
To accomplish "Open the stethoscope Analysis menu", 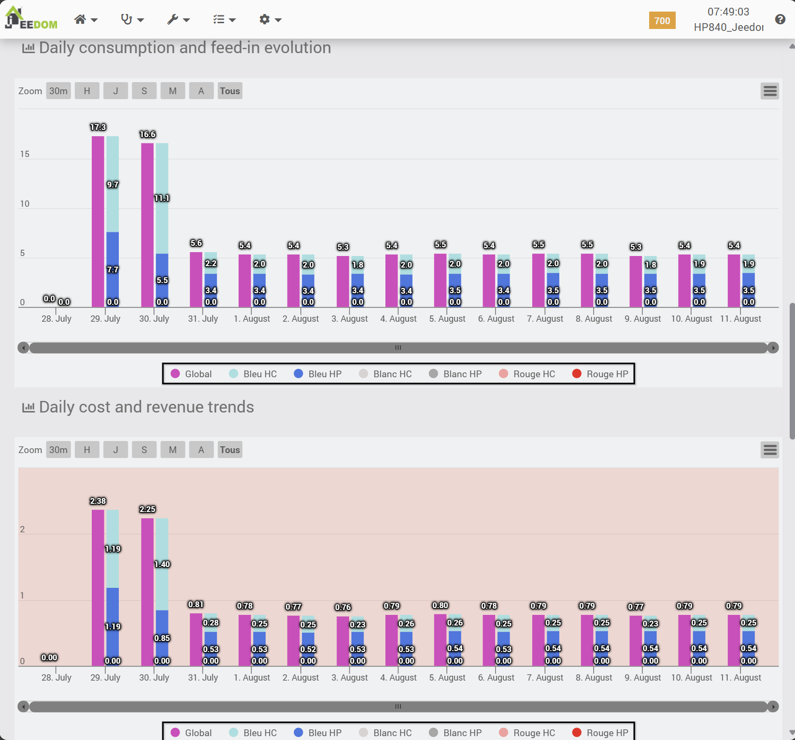I will [x=132, y=19].
